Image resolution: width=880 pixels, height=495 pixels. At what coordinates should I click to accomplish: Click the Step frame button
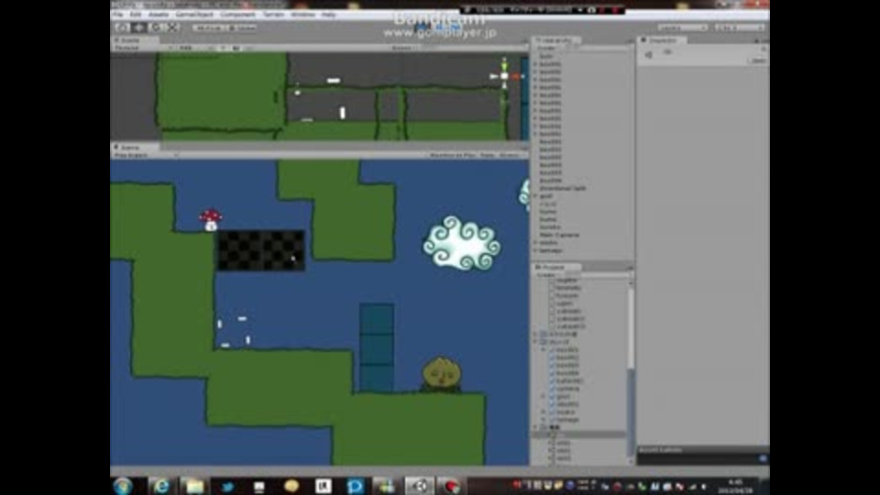[456, 27]
